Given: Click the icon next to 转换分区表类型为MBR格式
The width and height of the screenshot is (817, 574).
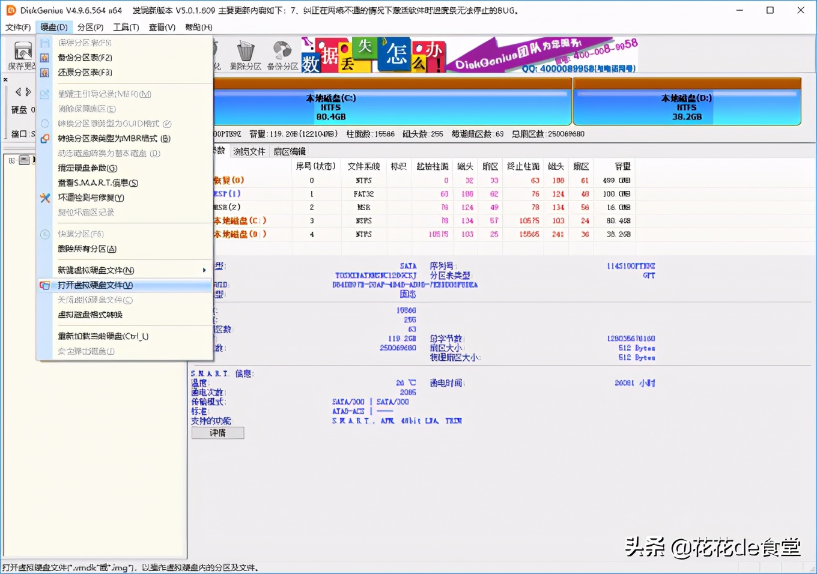Looking at the screenshot, I should point(45,138).
